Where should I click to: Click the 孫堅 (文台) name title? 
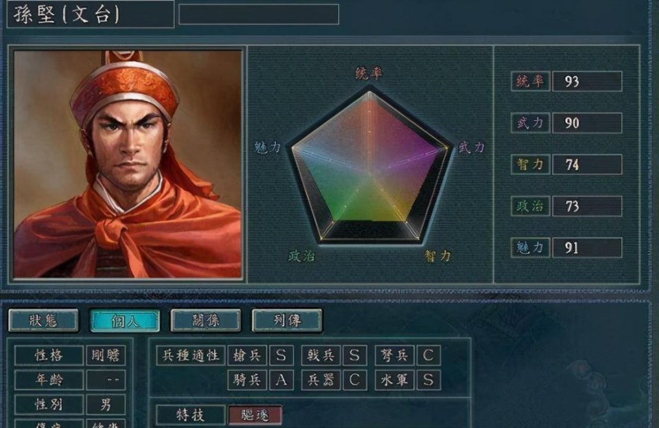[x=67, y=14]
